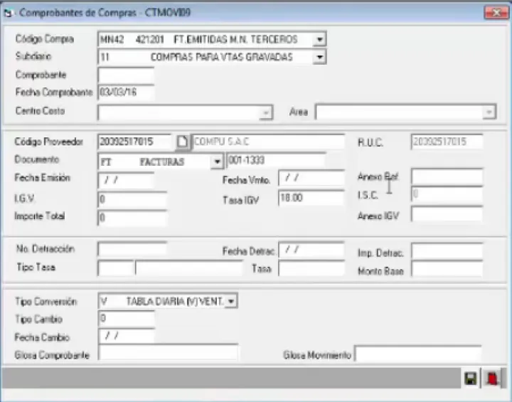Close the Comprobantes de Compras window
The image size is (512, 402).
(x=494, y=13)
